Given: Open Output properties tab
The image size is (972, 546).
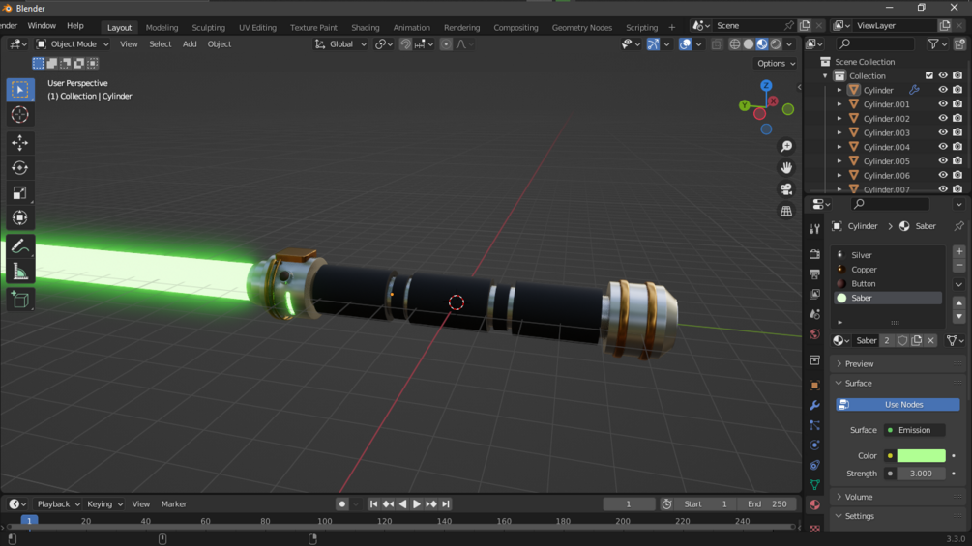Looking at the screenshot, I should click(814, 273).
